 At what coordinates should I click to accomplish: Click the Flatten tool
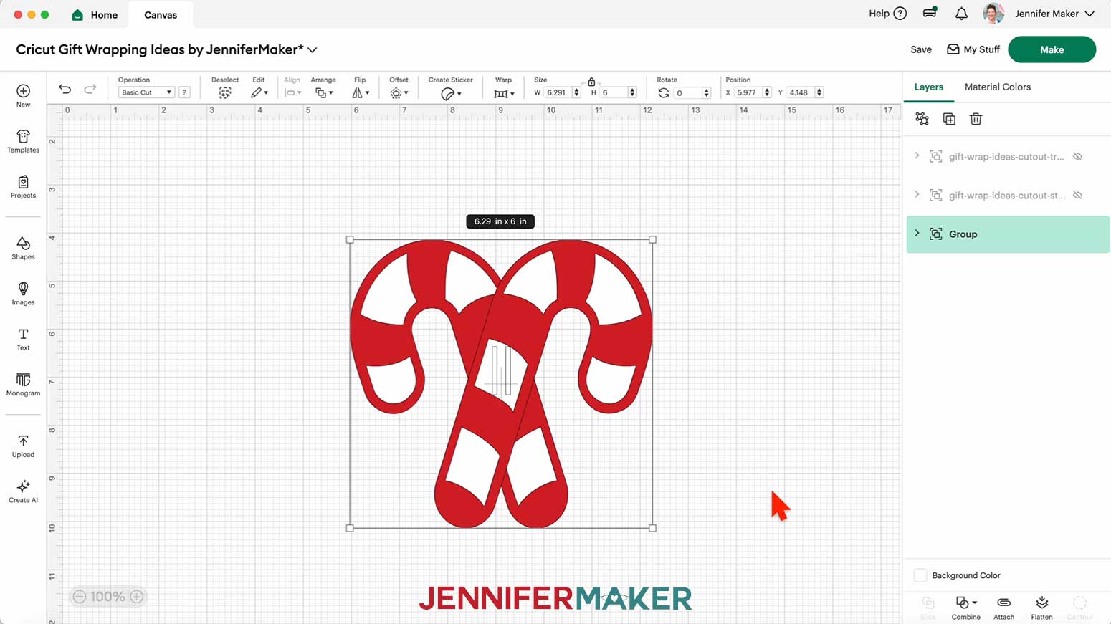coord(1041,608)
